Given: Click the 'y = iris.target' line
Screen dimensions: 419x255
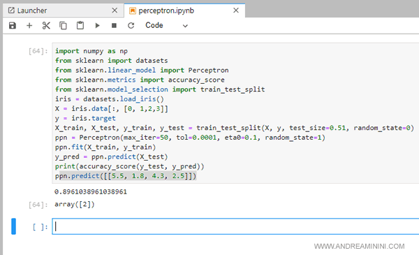Looking at the screenshot, I should point(85,118).
